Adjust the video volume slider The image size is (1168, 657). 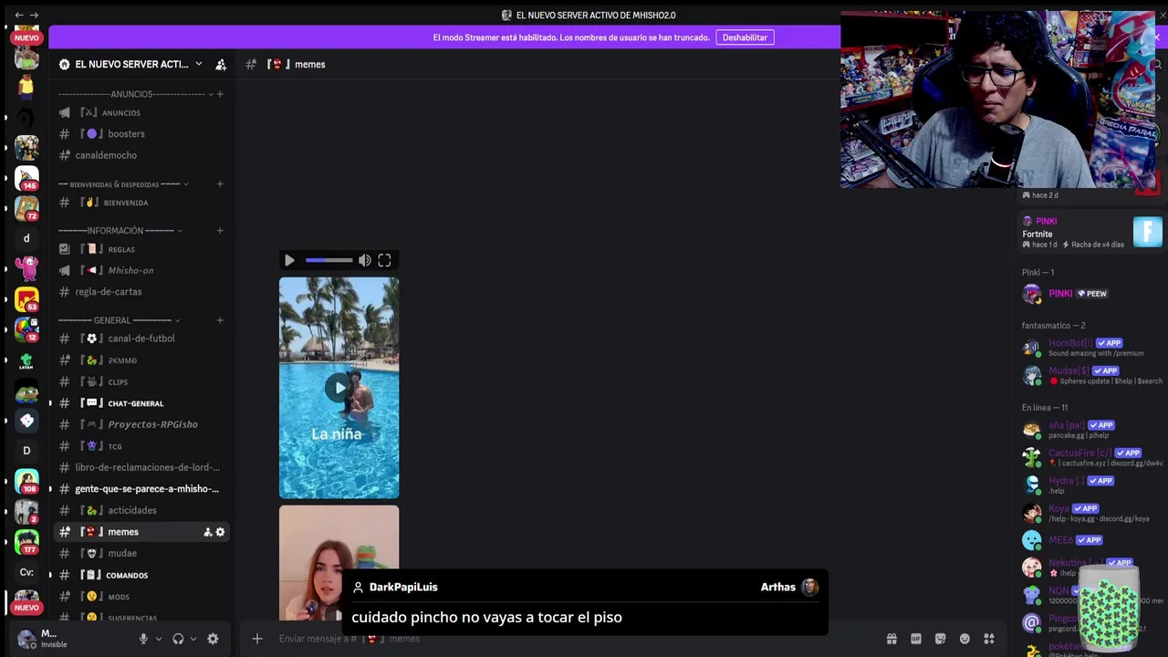pyautogui.click(x=328, y=260)
